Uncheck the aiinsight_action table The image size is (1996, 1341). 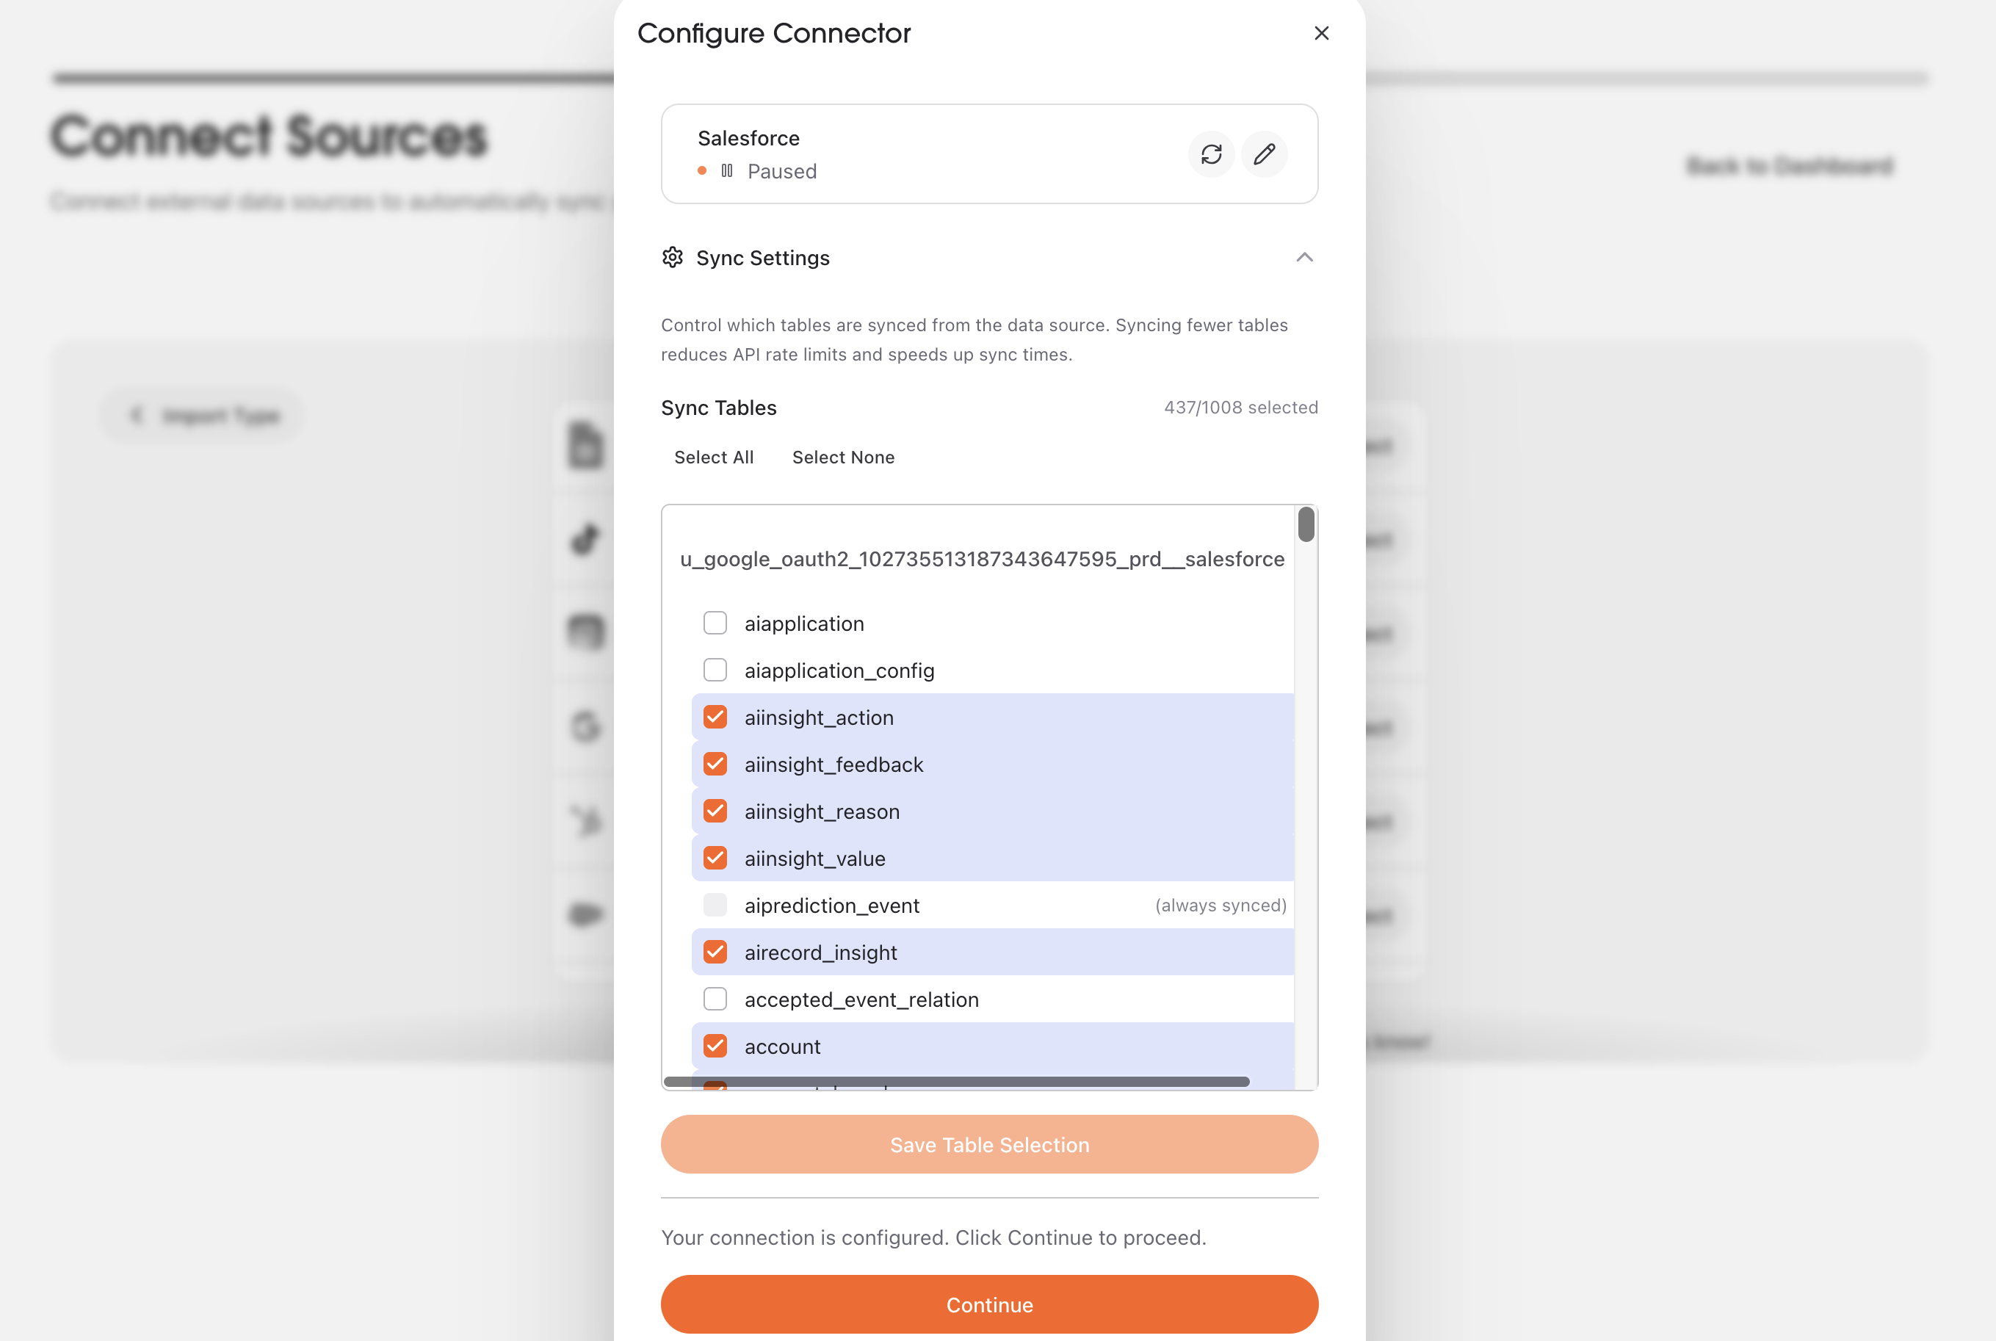(x=714, y=717)
